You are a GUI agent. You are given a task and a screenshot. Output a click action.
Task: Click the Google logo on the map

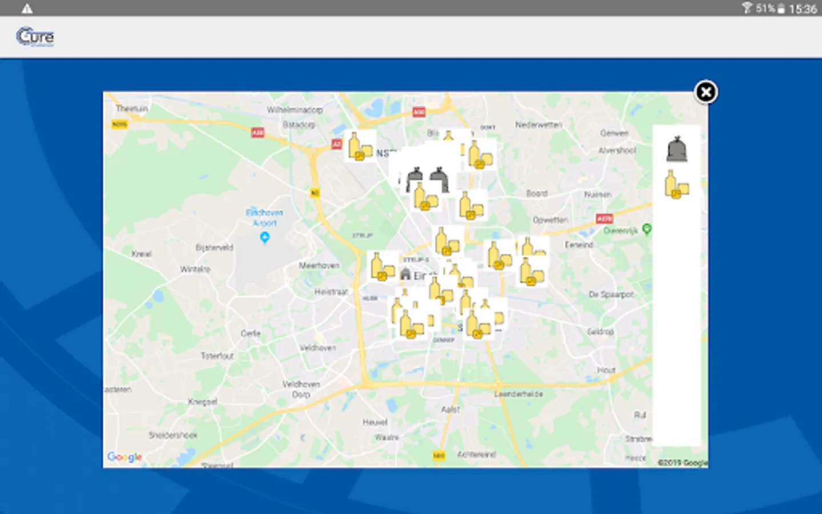[x=124, y=457]
